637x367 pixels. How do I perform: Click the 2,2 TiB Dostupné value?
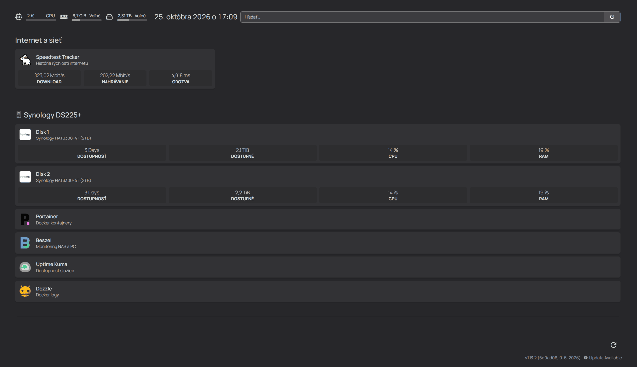tap(243, 192)
